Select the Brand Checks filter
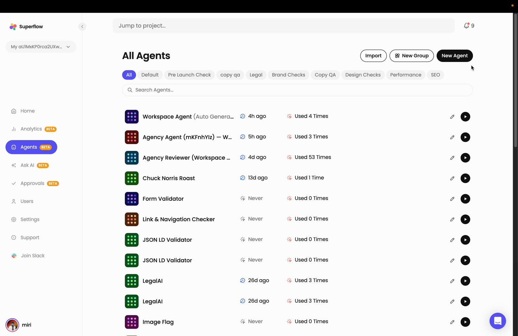 pos(288,75)
